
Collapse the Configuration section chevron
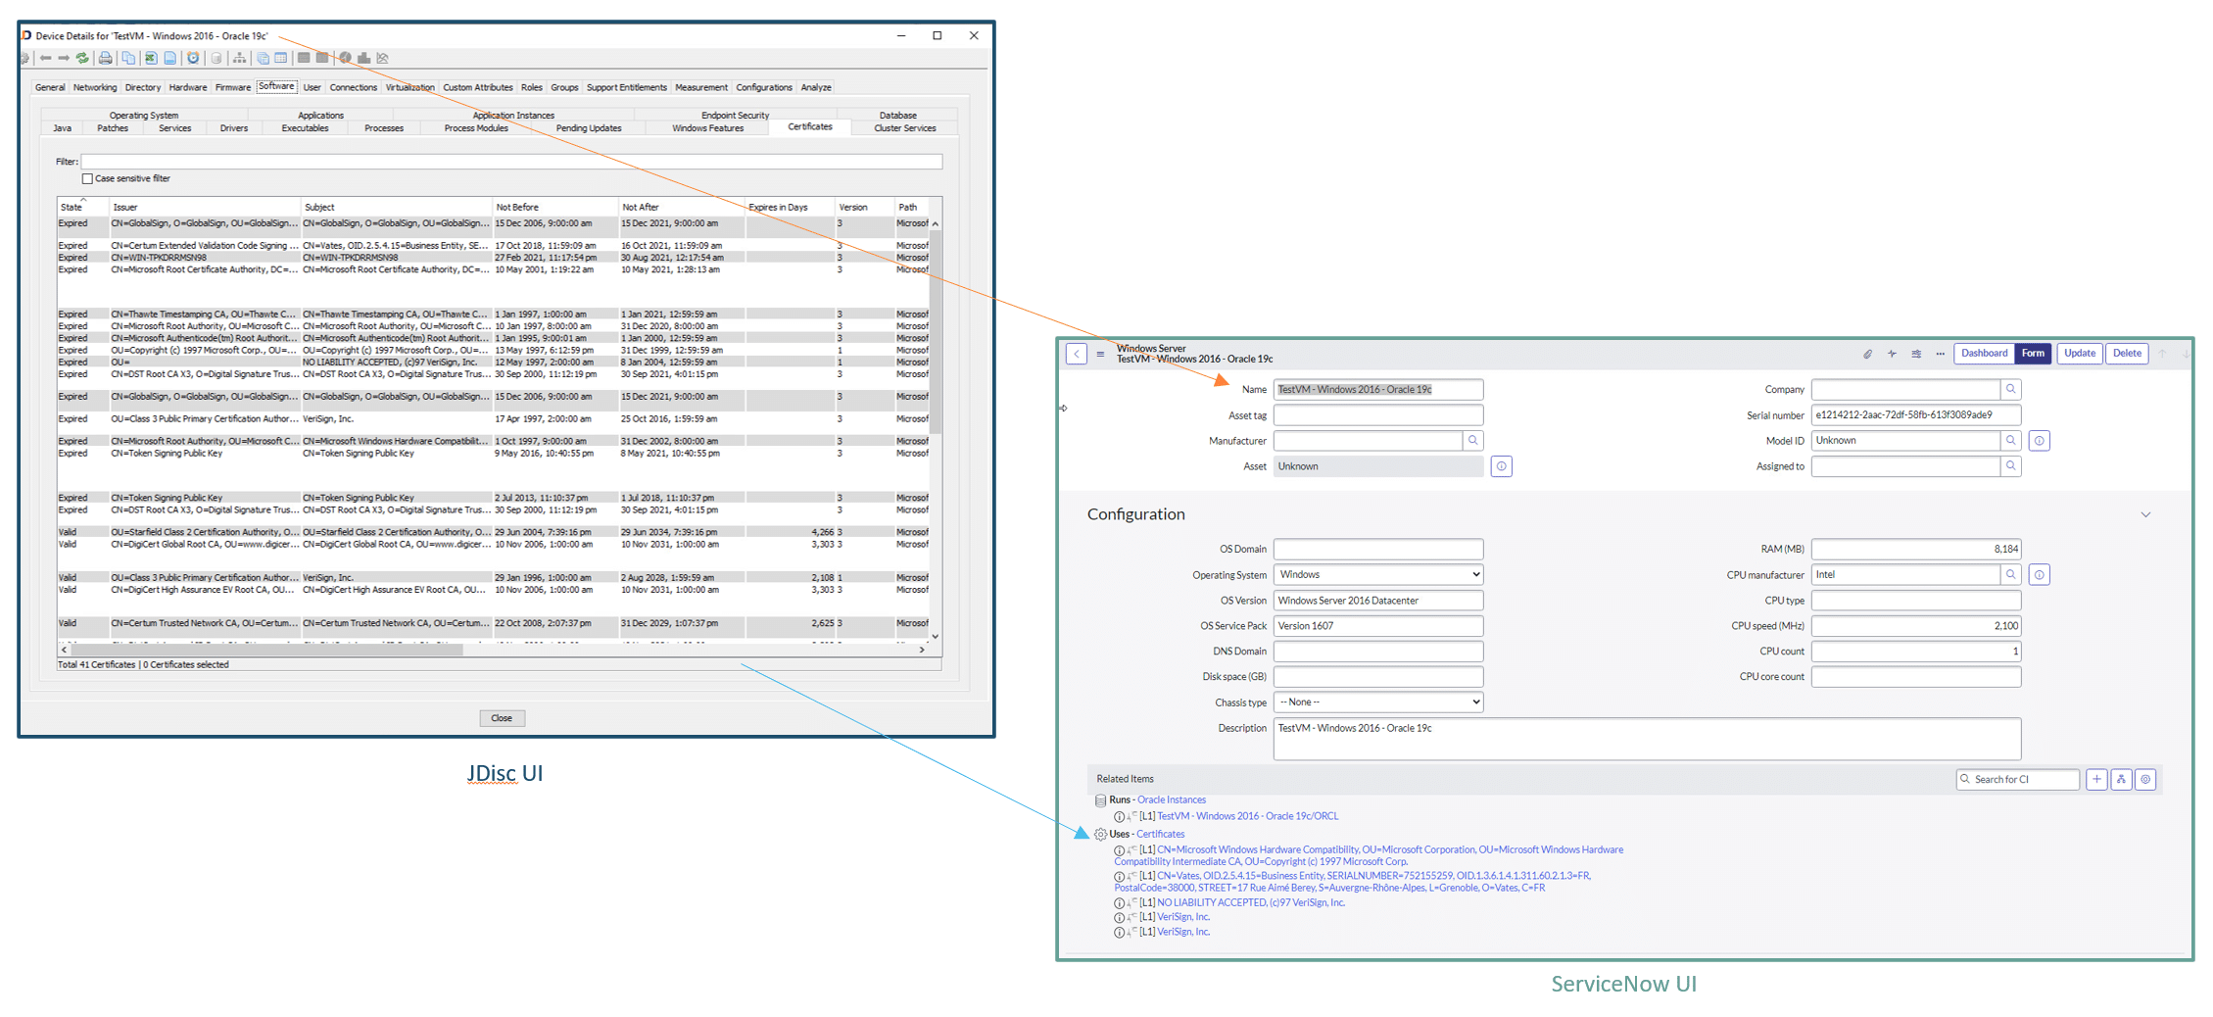pos(2146,513)
